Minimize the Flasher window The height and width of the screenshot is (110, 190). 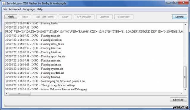tap(168, 2)
